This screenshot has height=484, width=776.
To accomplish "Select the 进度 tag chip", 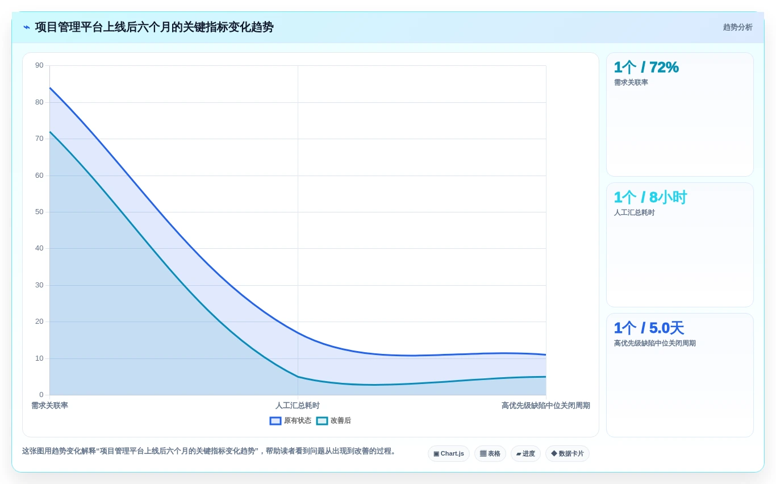I will tap(525, 454).
